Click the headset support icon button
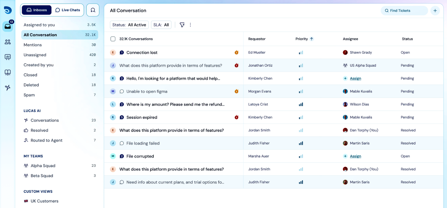The image size is (447, 208). pos(93,10)
